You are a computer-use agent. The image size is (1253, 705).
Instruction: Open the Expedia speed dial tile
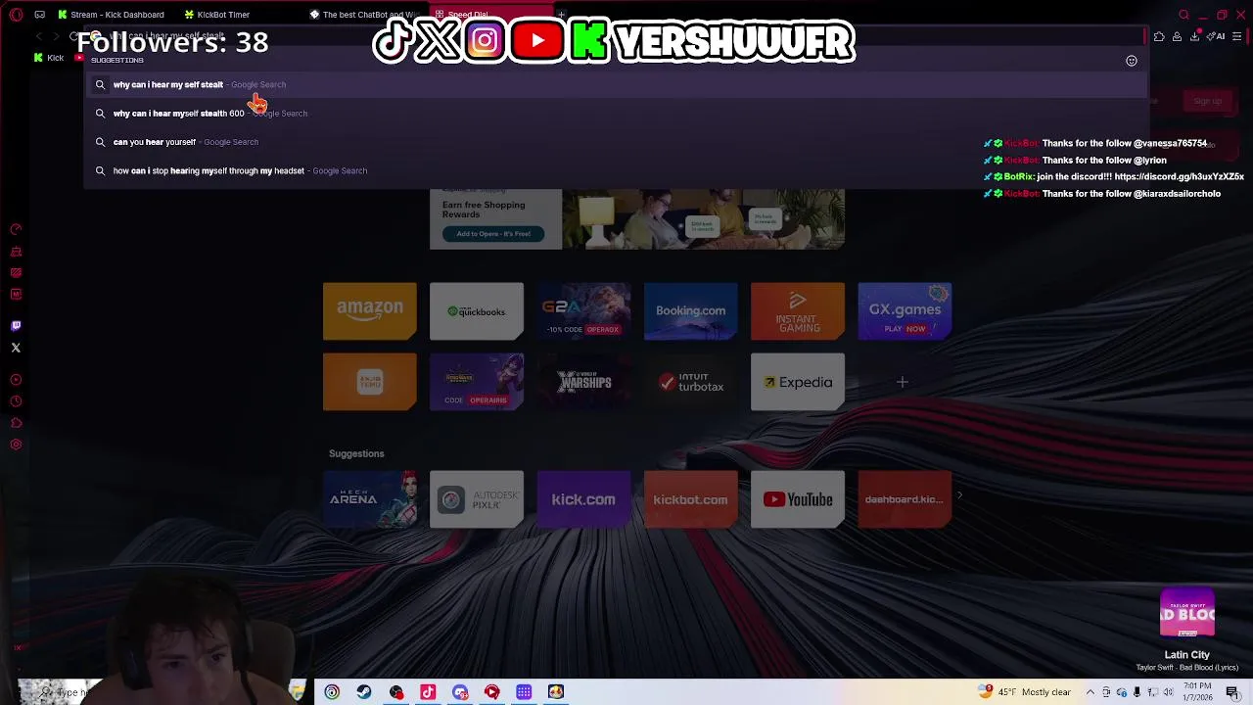798,382
